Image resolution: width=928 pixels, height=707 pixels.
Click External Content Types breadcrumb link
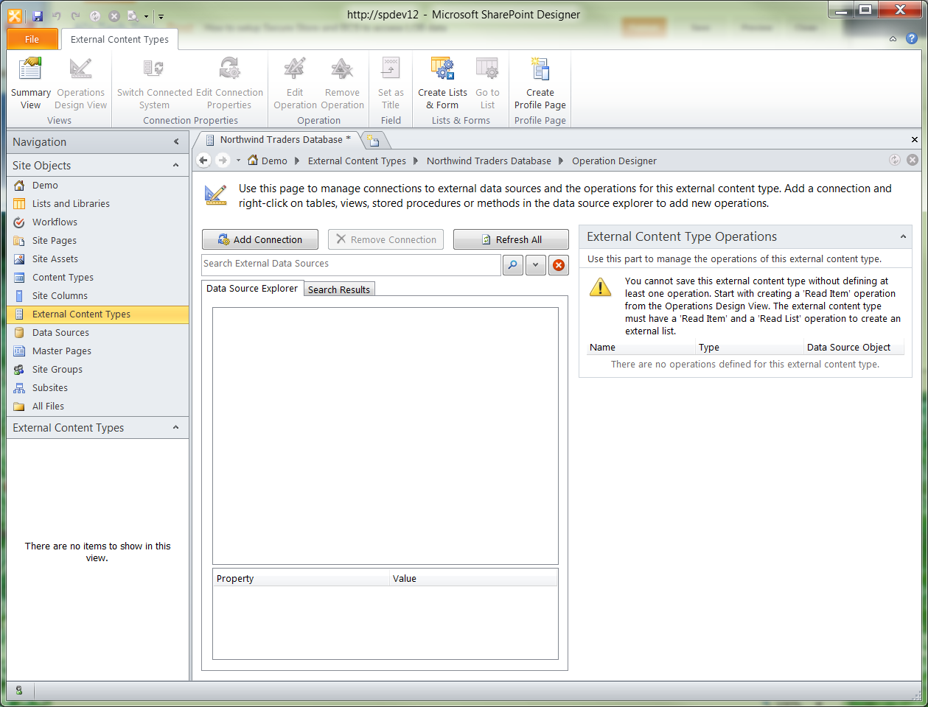point(357,161)
